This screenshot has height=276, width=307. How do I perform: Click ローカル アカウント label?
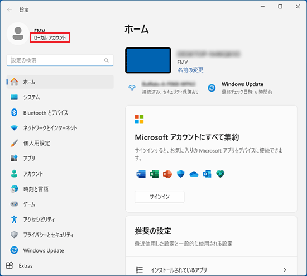[x=50, y=37]
